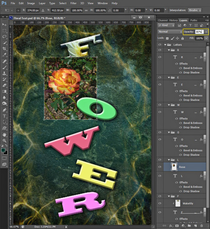Viewport: 210px width, 229px height.
Task: Select the Healing Brush tool
Action: click(x=4, y=61)
